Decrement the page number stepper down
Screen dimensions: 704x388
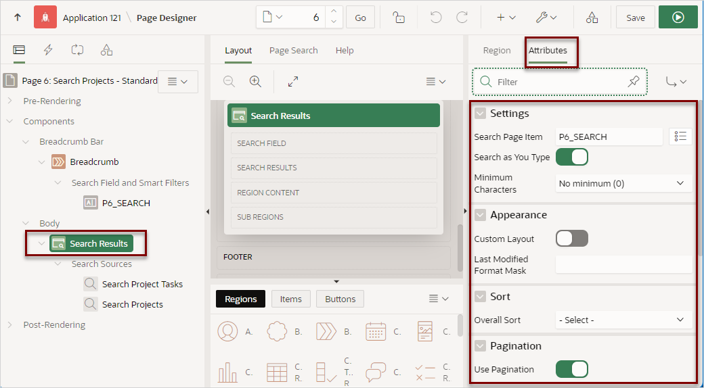pos(333,22)
